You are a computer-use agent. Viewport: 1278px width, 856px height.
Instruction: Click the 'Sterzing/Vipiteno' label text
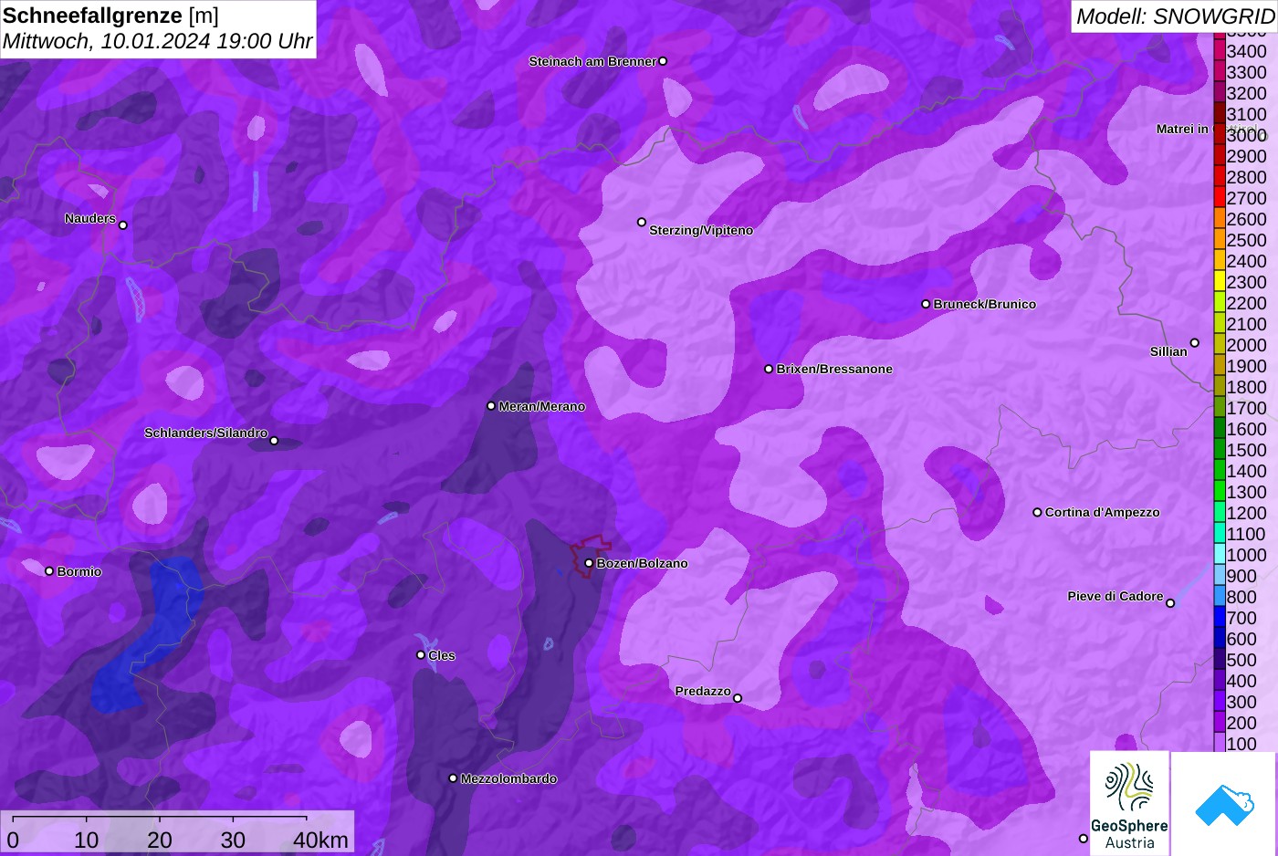701,230
